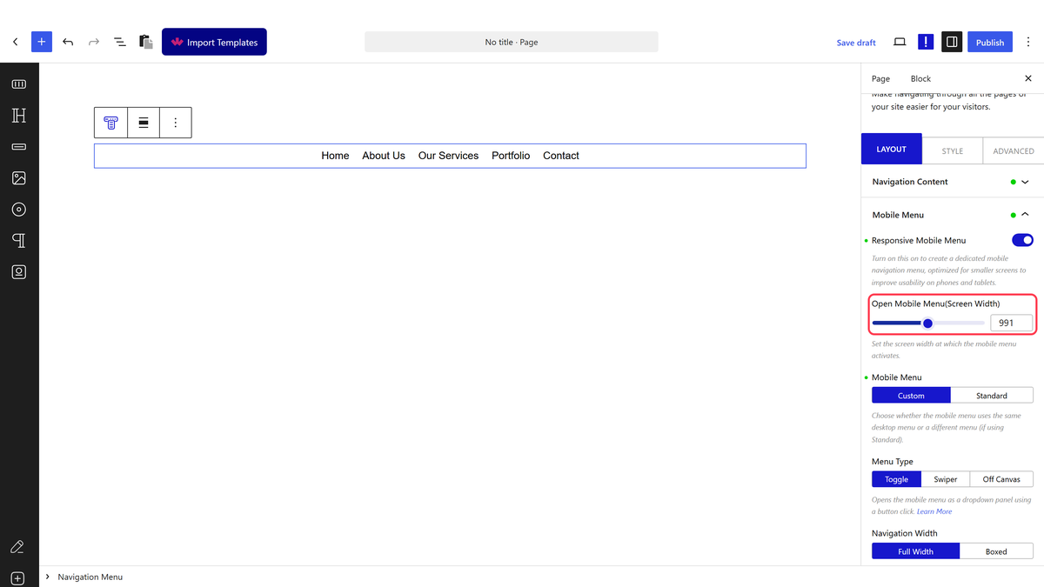
Task: Click the align button in block toolbar
Action: click(144, 123)
